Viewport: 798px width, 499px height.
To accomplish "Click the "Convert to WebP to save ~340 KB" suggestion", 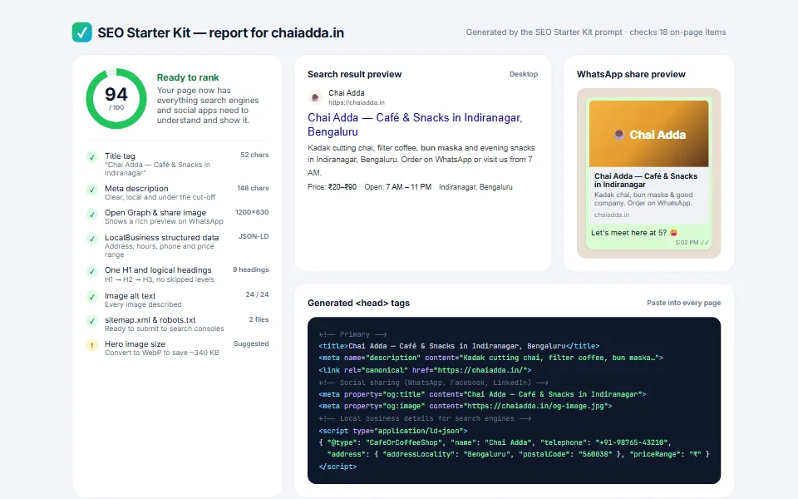I will pos(162,353).
